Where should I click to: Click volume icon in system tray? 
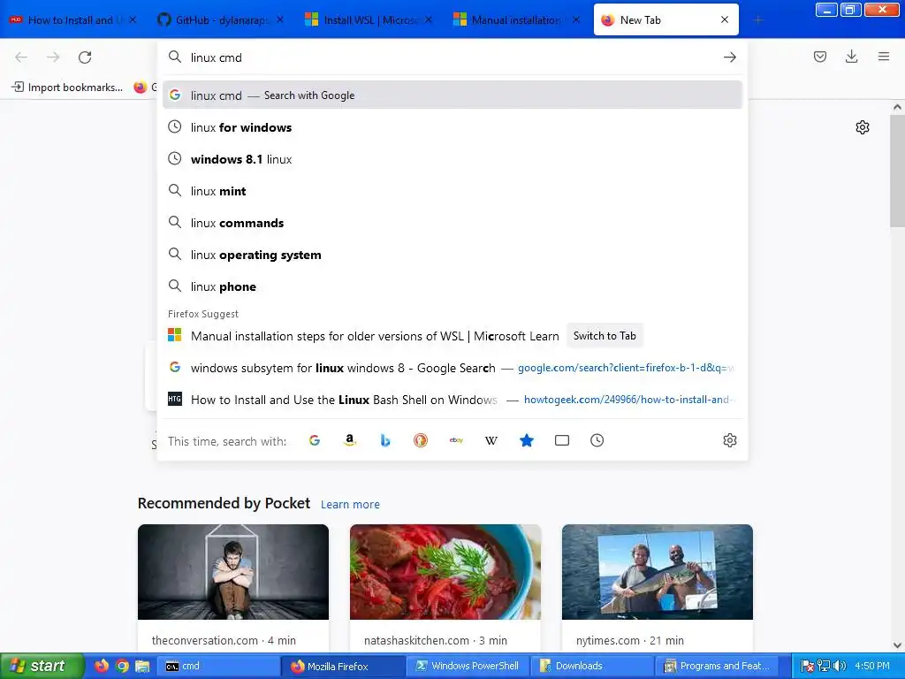(x=840, y=666)
